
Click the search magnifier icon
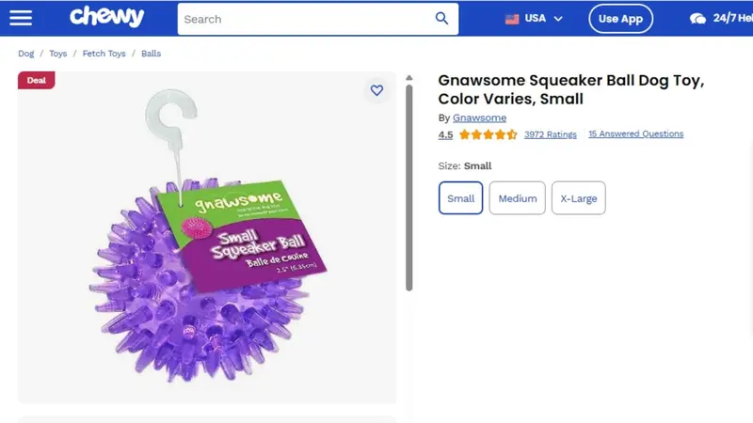(441, 19)
